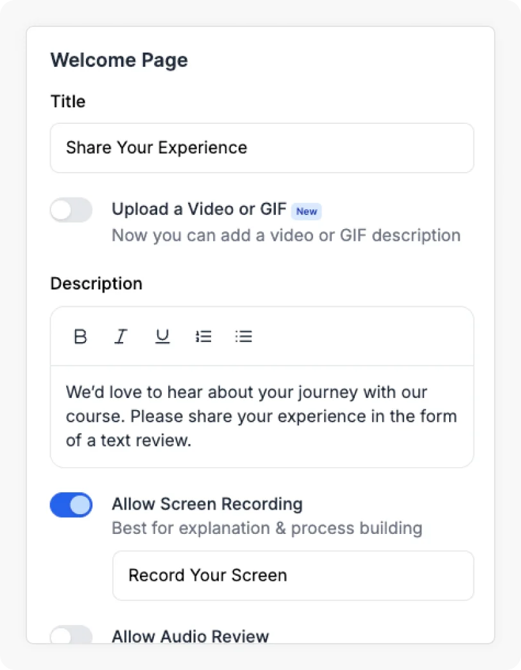Enable the Upload a Video or GIF toggle
This screenshot has width=521, height=670.
coord(71,210)
